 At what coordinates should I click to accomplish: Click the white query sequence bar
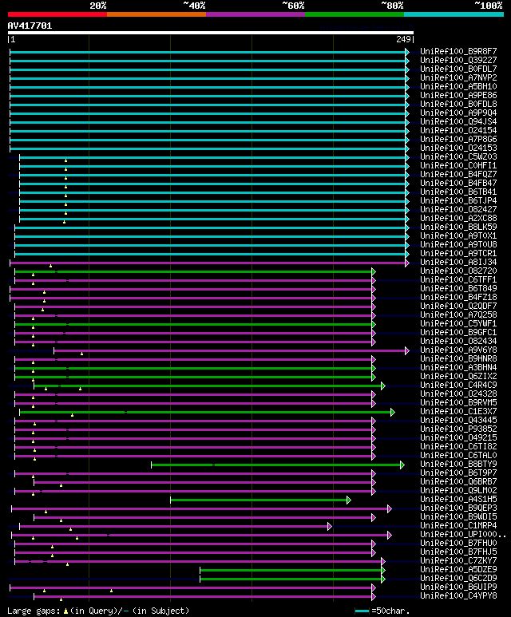pyautogui.click(x=211, y=33)
